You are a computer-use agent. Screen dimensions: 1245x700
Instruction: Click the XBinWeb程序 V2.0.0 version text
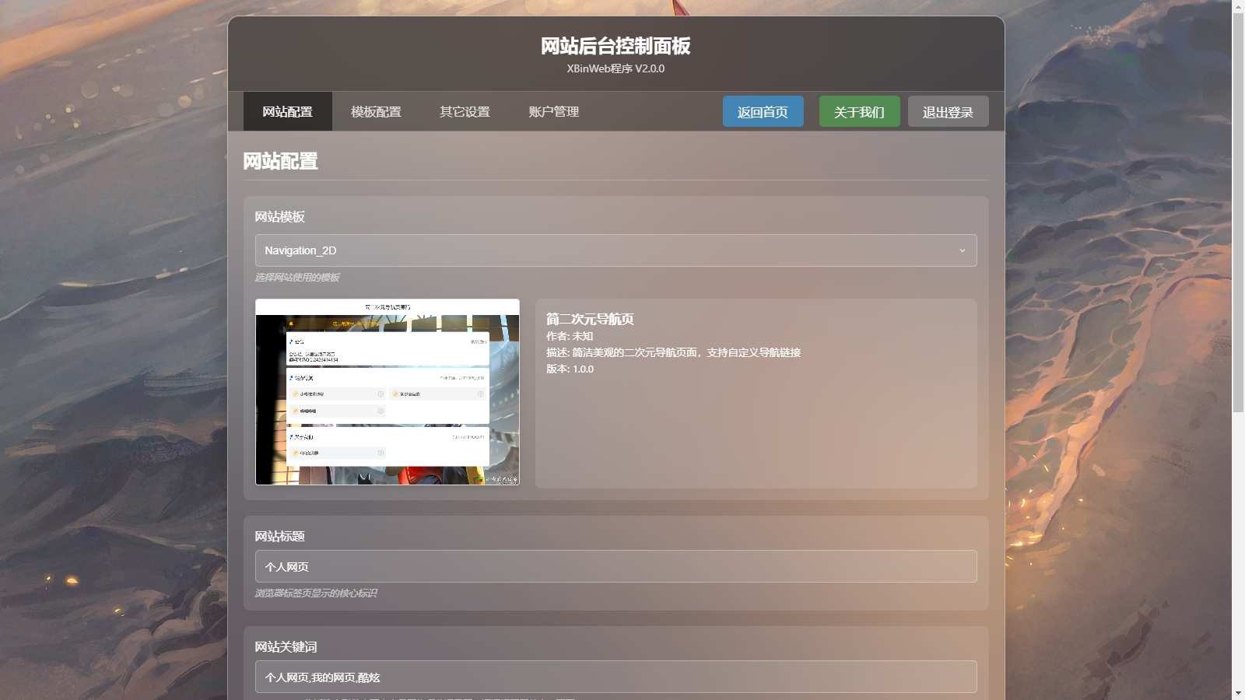pos(615,68)
